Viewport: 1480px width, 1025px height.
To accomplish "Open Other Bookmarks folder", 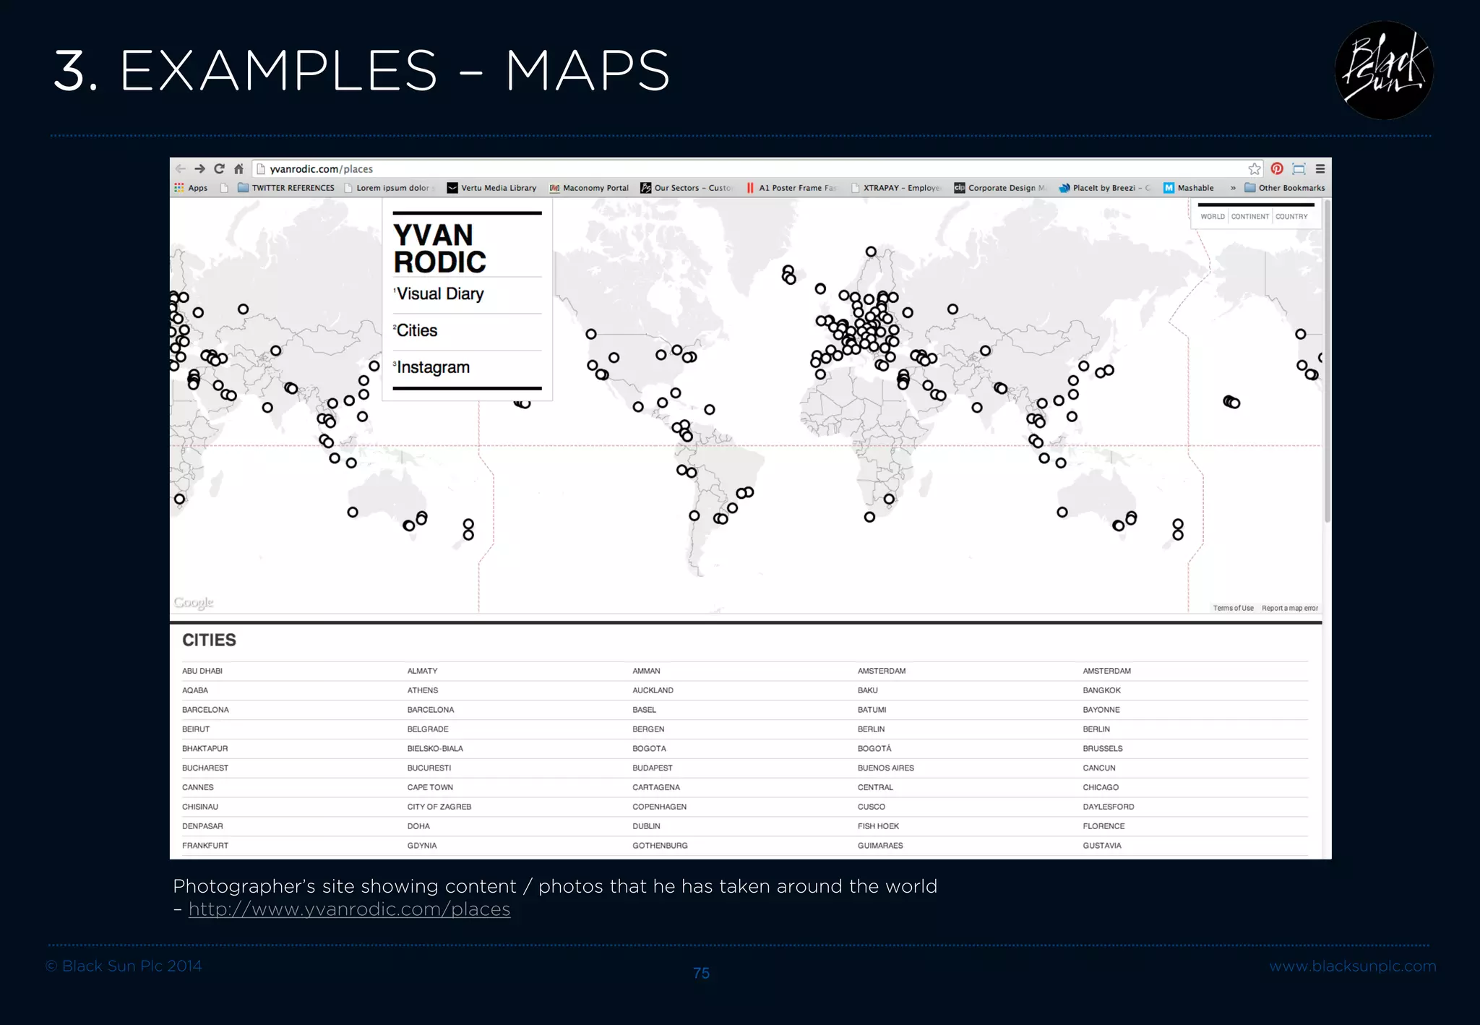I will click(x=1285, y=188).
